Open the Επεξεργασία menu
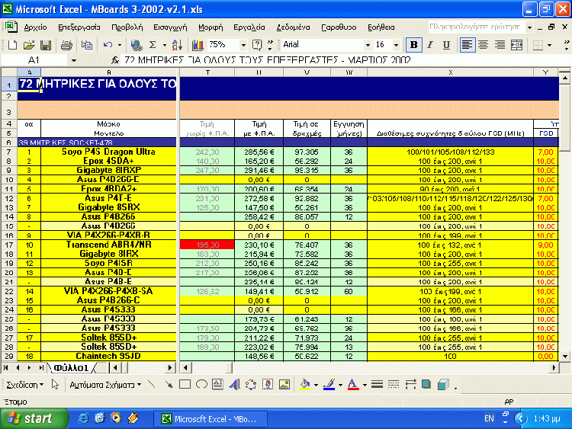Viewport: 572px width, 429px height. click(79, 27)
